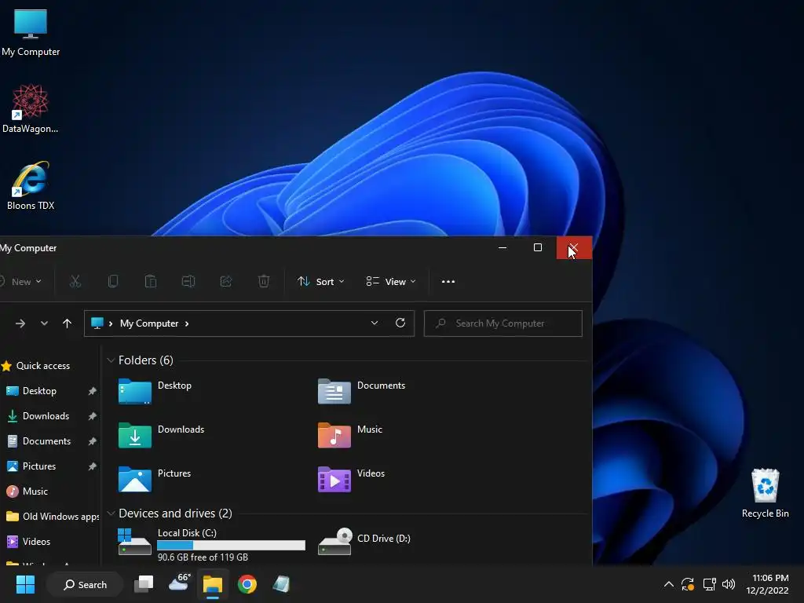The height and width of the screenshot is (603, 804).
Task: Open Videos in Quick access sidebar
Action: [28, 542]
